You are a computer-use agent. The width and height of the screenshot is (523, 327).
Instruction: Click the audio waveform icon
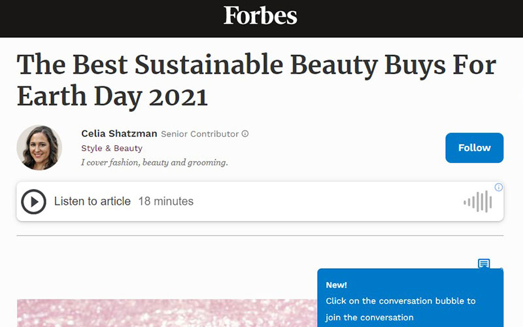coord(478,201)
